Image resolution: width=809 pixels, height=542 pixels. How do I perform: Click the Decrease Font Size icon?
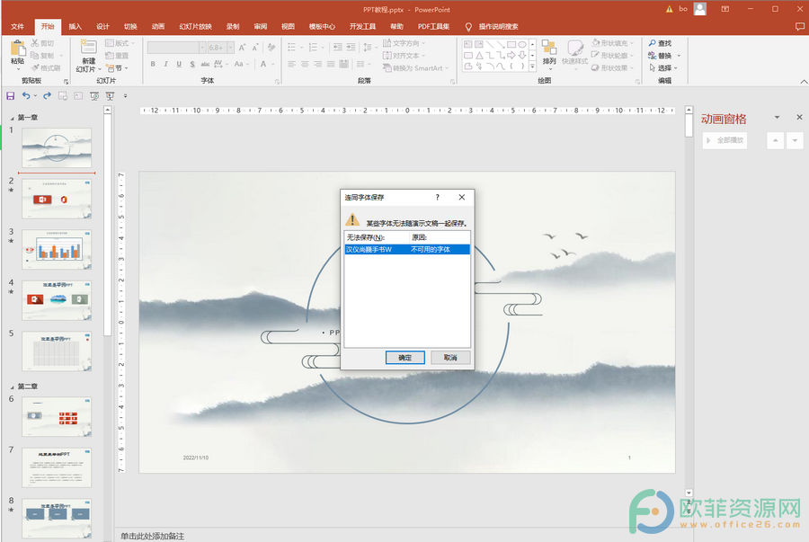pyautogui.click(x=255, y=48)
